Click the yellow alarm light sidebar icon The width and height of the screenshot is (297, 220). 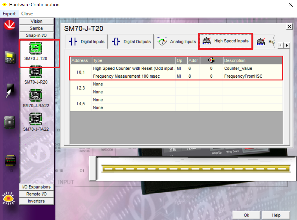tap(8, 198)
